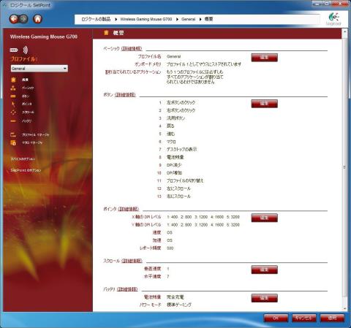Click the wireless signal icon
This screenshot has height=328, width=351.
pyautogui.click(x=26, y=50)
